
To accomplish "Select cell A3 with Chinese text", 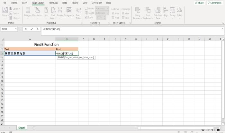I will [x=30, y=54].
